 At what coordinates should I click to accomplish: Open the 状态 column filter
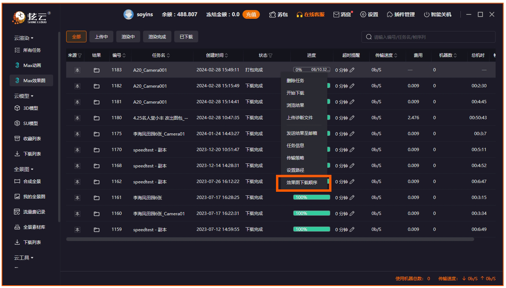272,55
